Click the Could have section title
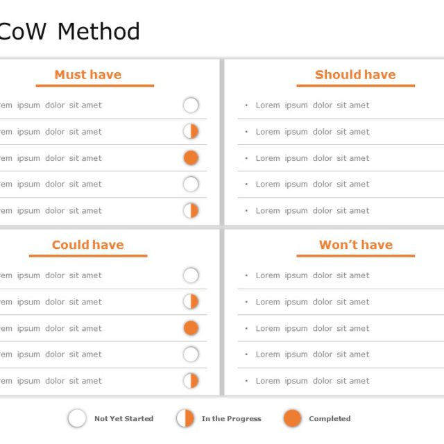The width and height of the screenshot is (444, 444). (88, 245)
